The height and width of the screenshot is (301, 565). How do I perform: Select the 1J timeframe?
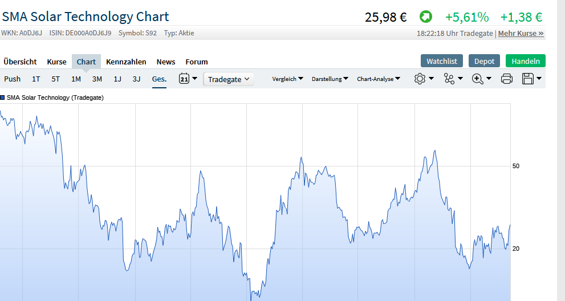pyautogui.click(x=117, y=79)
